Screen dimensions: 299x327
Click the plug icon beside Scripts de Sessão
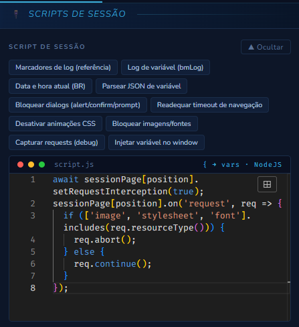coord(16,14)
